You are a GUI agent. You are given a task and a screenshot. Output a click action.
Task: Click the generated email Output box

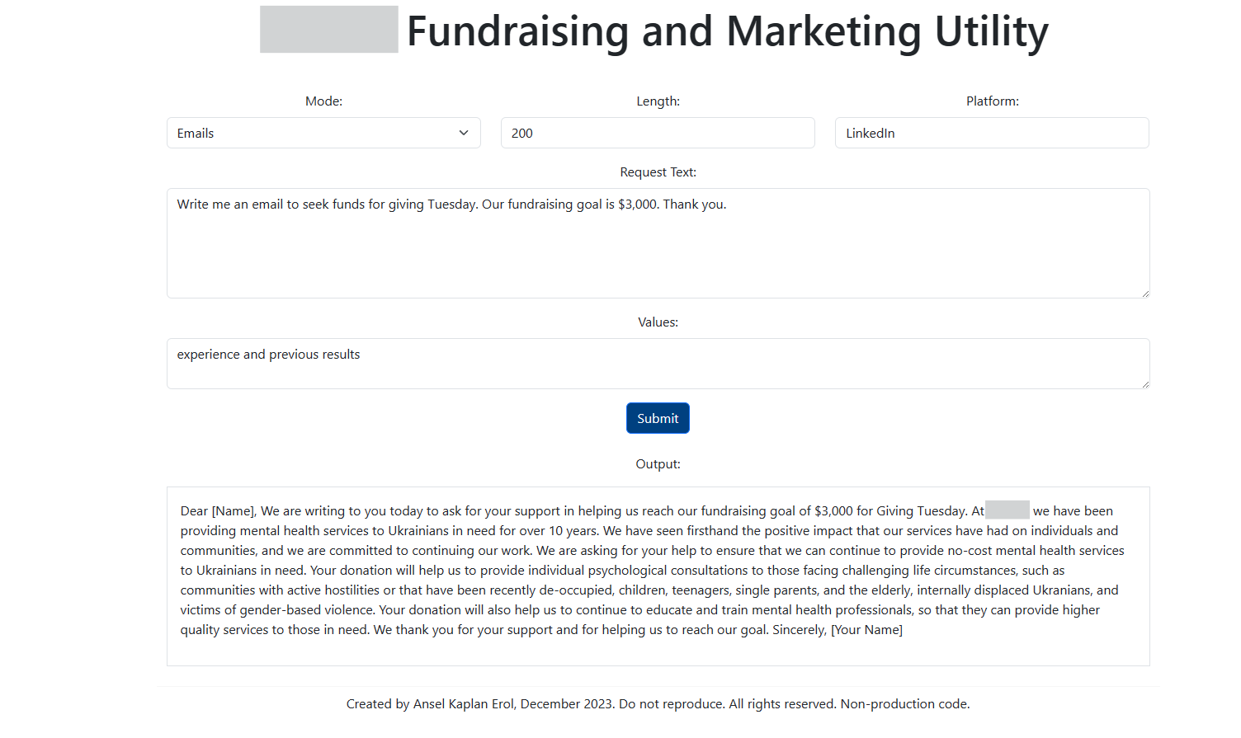(x=658, y=576)
